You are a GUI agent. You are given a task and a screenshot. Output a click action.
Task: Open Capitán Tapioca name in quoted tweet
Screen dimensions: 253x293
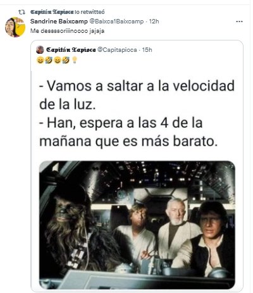coord(71,50)
